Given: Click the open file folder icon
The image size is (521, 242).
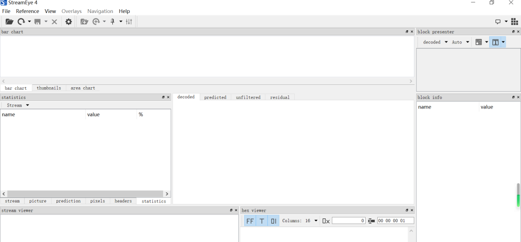Looking at the screenshot, I should [9, 22].
